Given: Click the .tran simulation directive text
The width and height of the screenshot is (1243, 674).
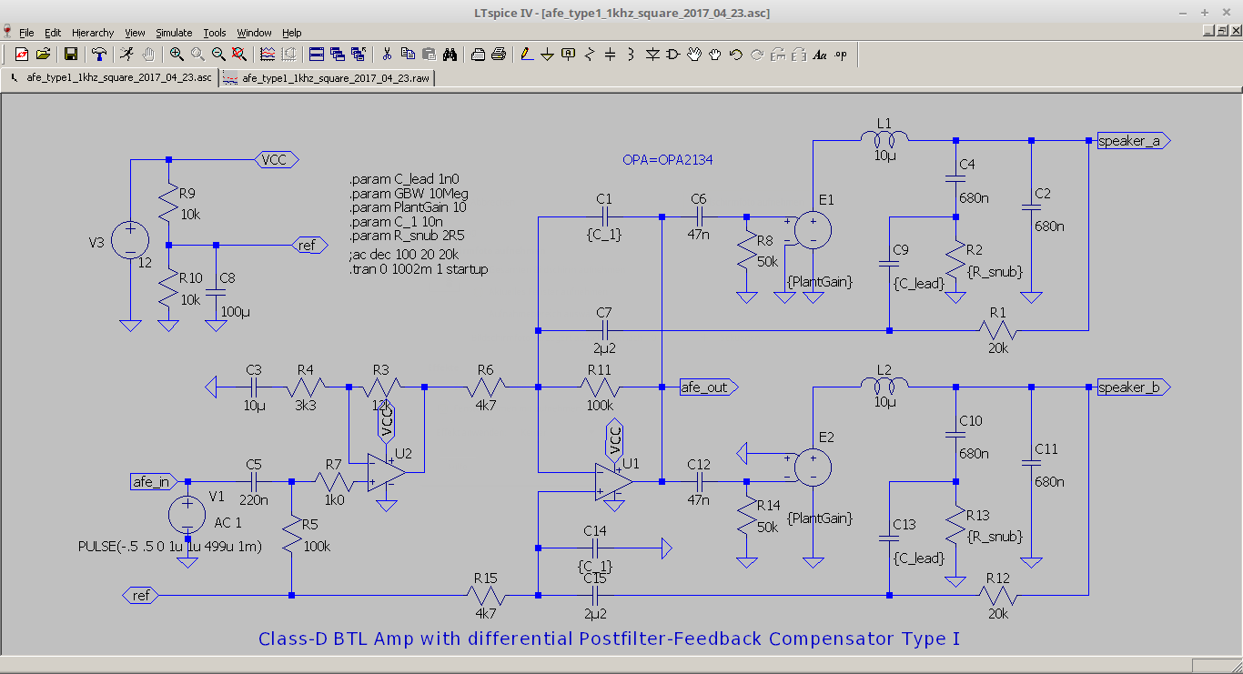Looking at the screenshot, I should click(419, 269).
